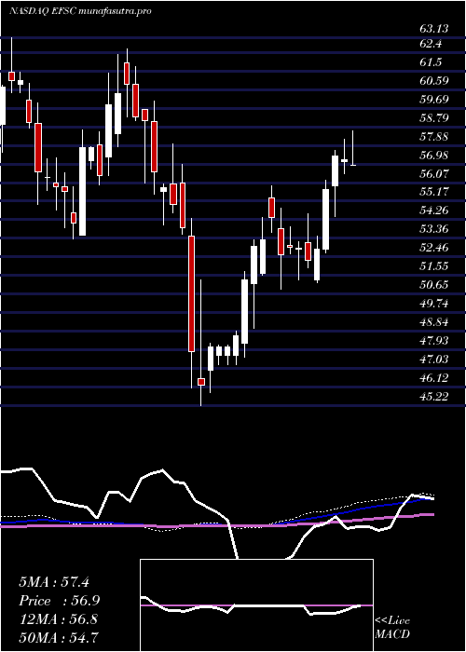Select the 56.98 price axis value

[434, 156]
